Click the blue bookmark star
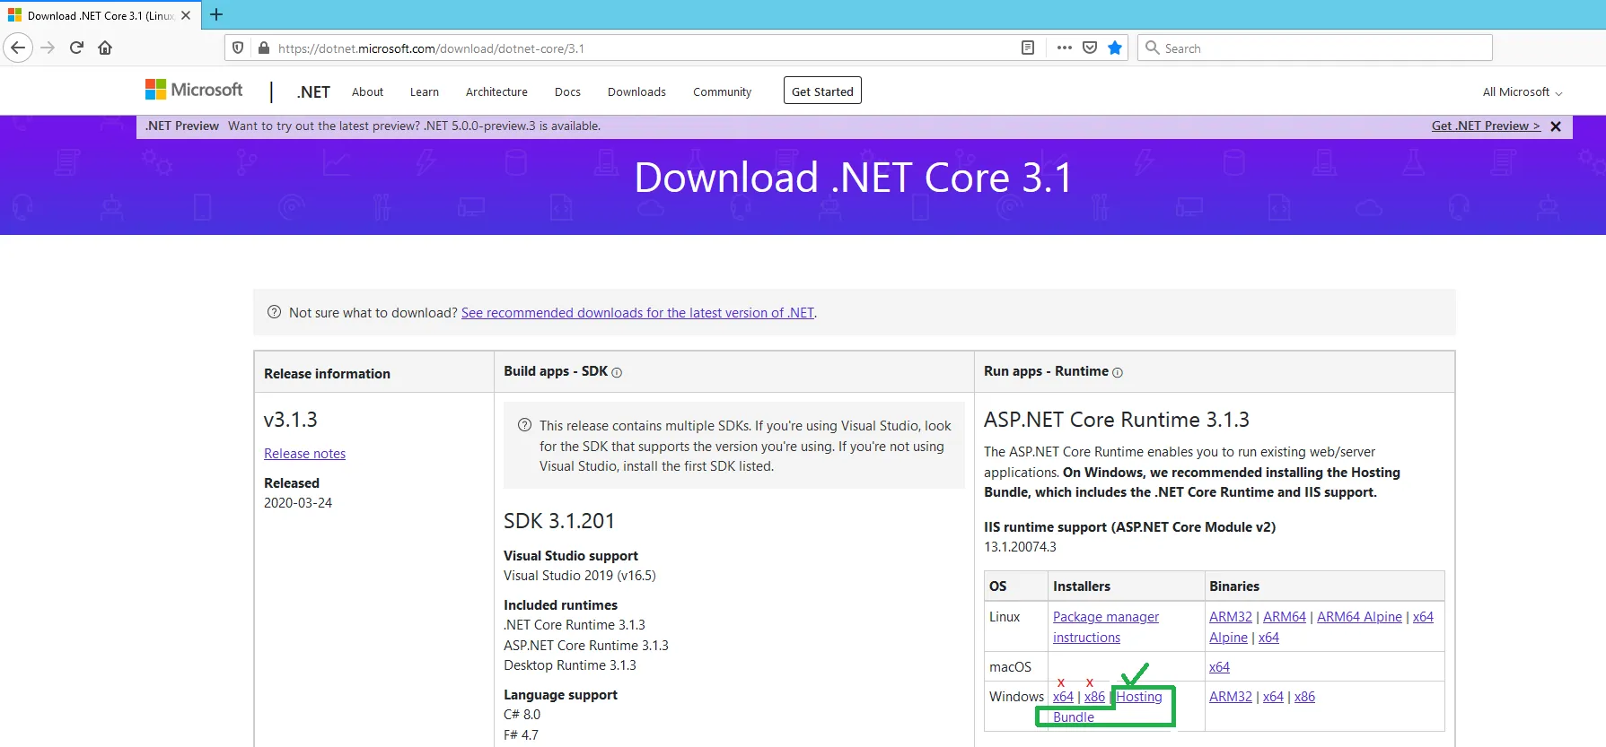 (1115, 48)
